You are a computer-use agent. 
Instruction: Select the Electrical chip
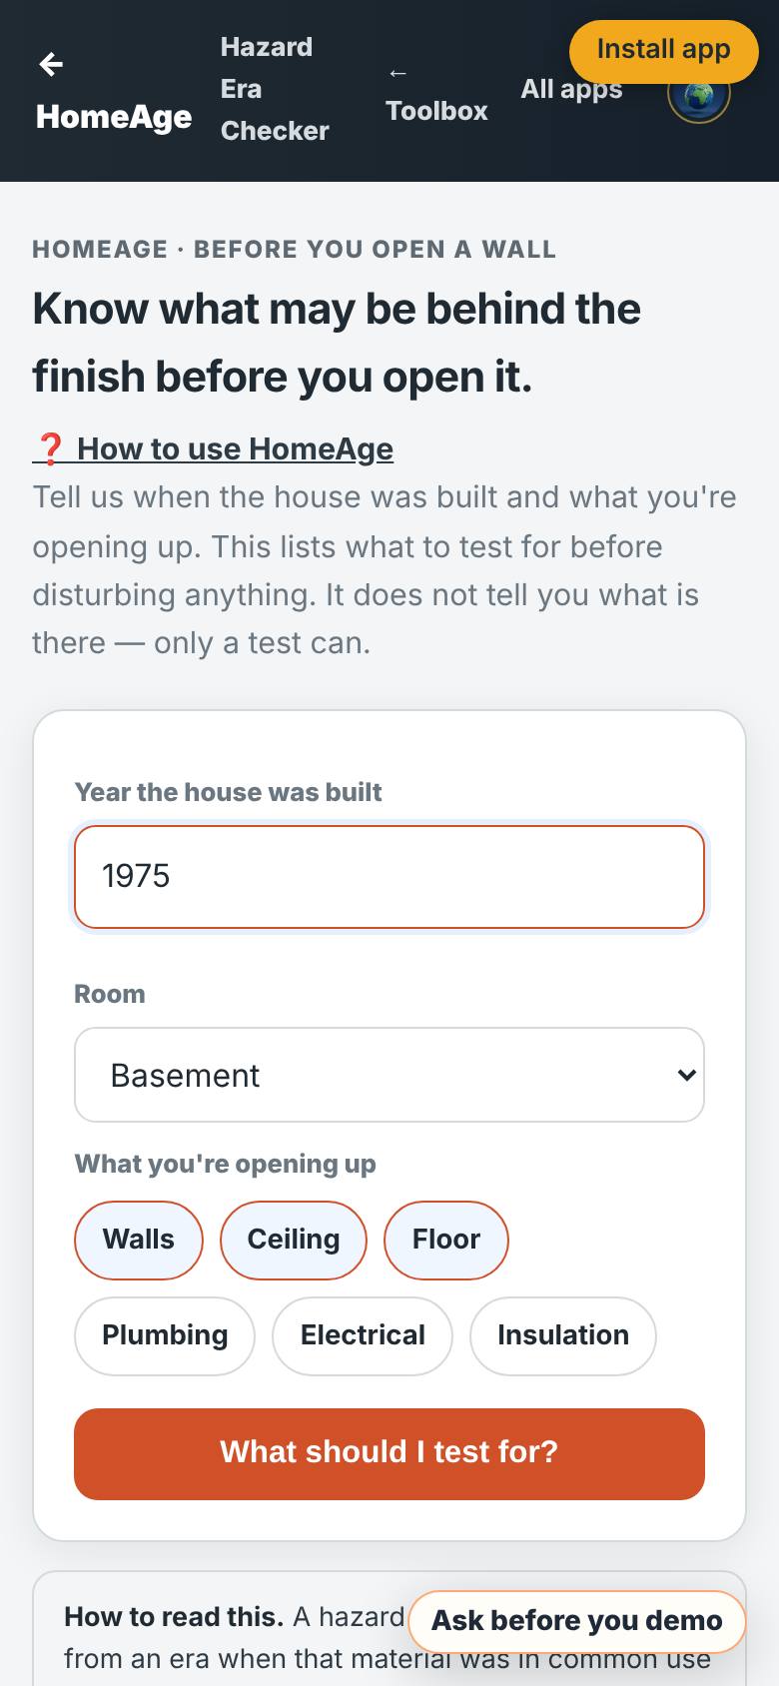click(363, 1335)
